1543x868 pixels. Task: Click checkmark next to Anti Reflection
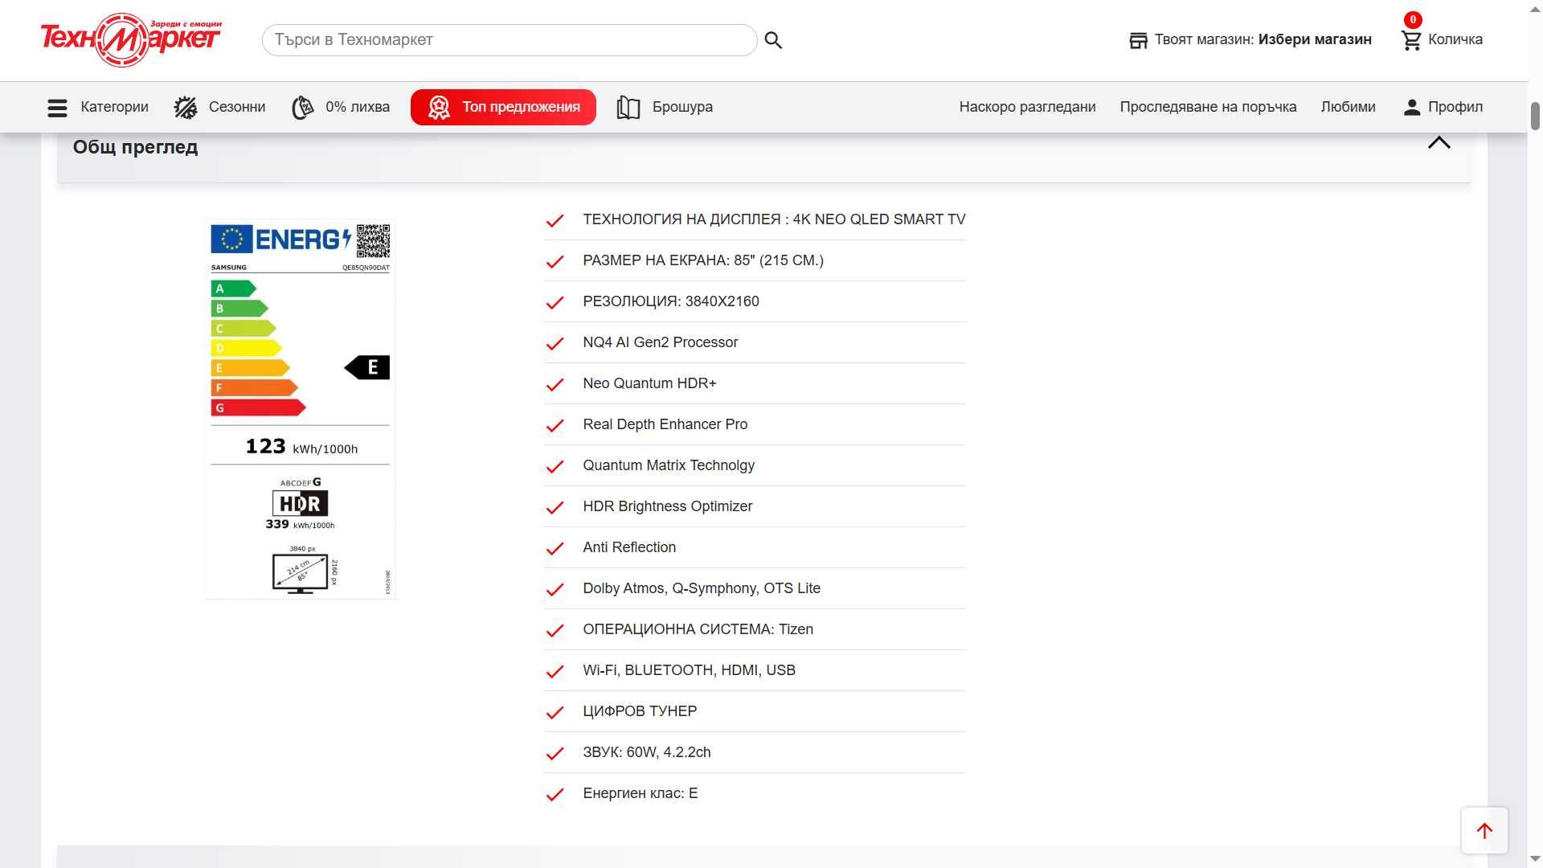555,549
